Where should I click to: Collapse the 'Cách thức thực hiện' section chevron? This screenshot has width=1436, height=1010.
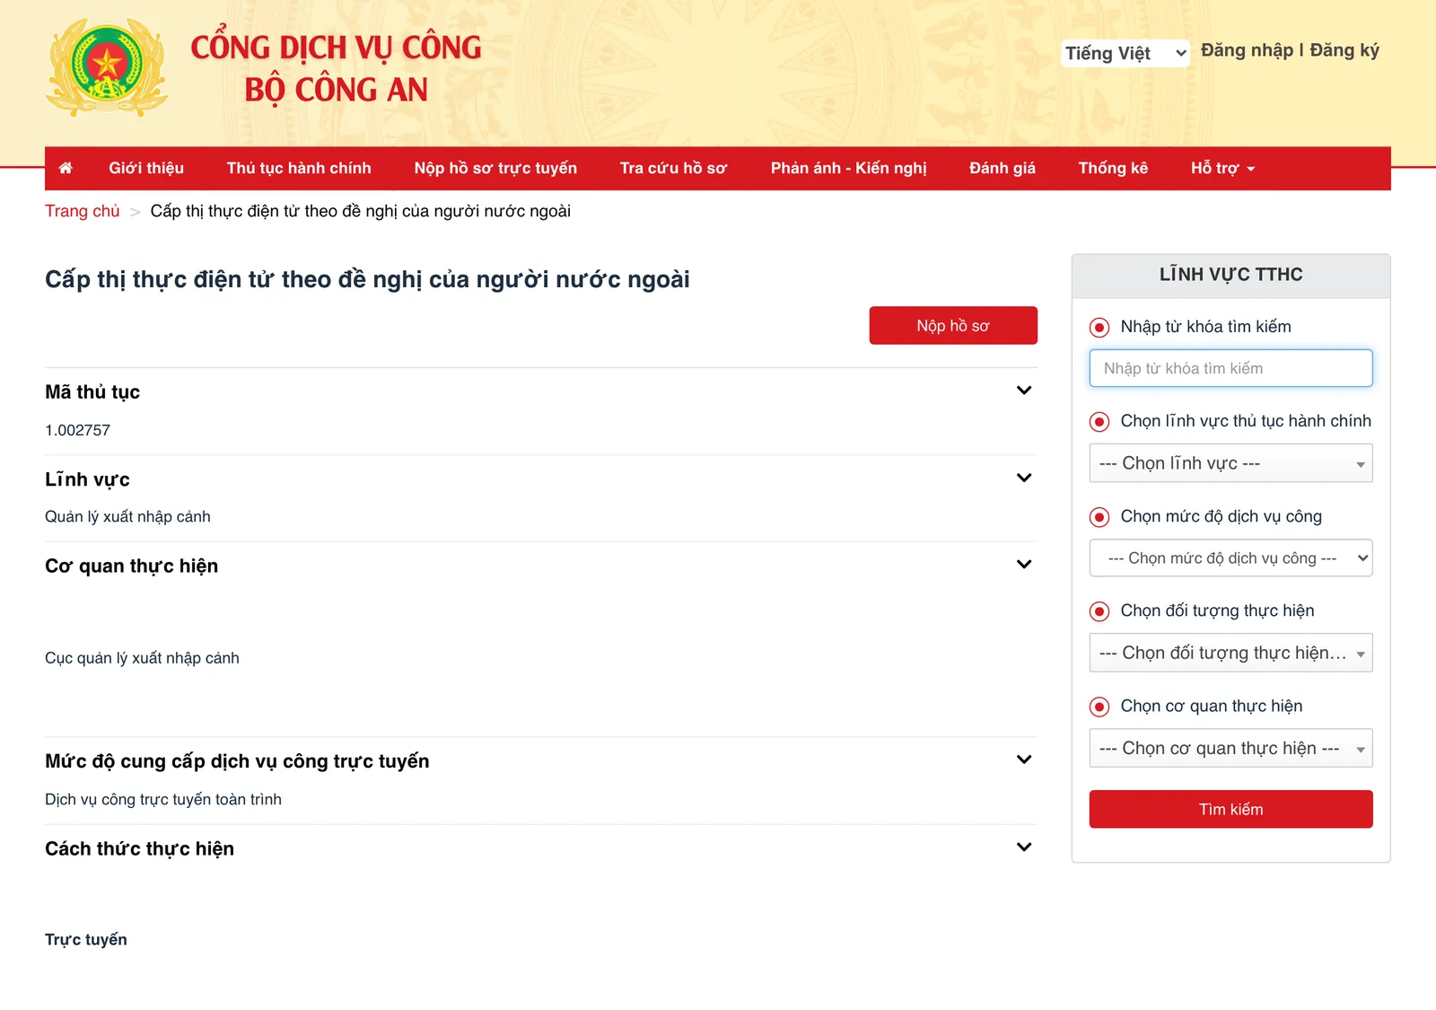[1024, 848]
